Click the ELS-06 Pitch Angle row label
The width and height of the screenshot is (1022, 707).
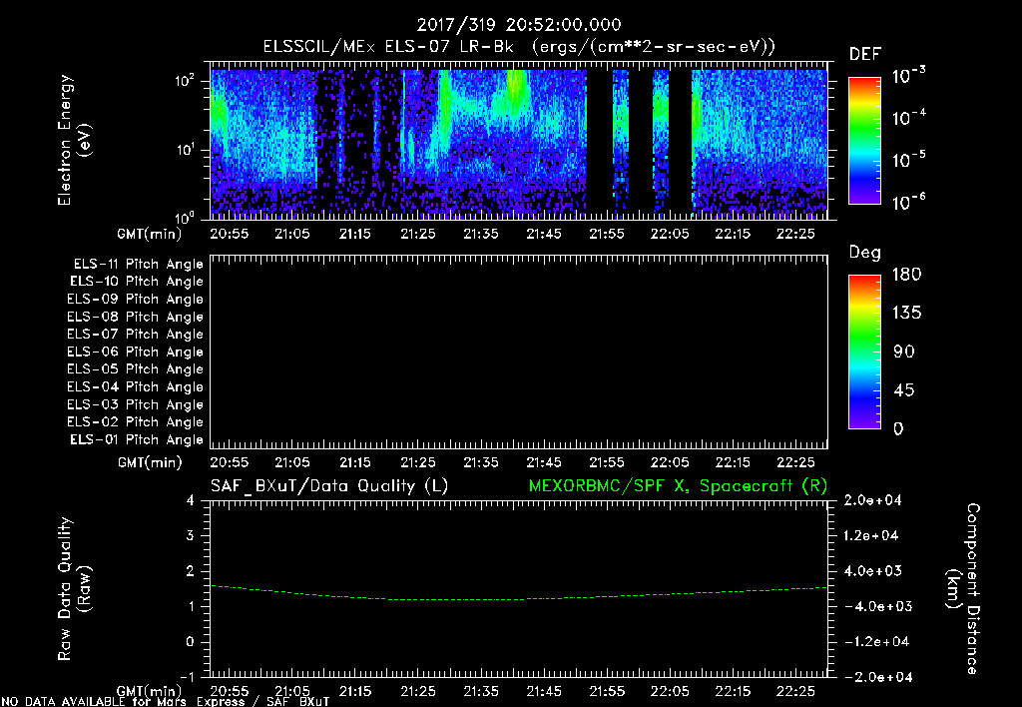pyautogui.click(x=136, y=353)
